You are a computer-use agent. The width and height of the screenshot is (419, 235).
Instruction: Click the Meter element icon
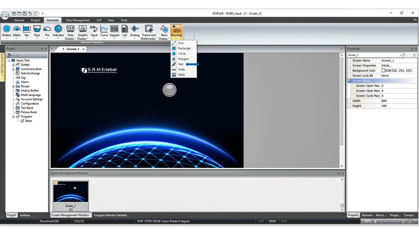tap(17, 29)
